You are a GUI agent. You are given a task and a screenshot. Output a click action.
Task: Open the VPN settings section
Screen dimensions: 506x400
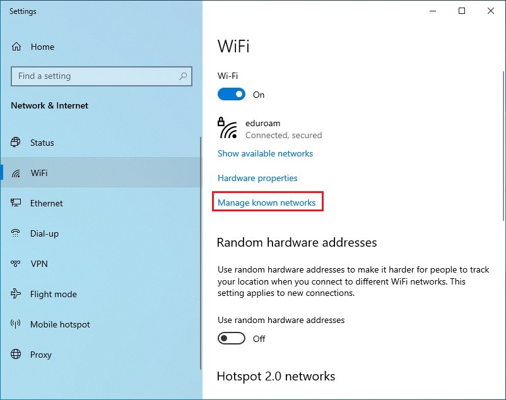(101, 264)
